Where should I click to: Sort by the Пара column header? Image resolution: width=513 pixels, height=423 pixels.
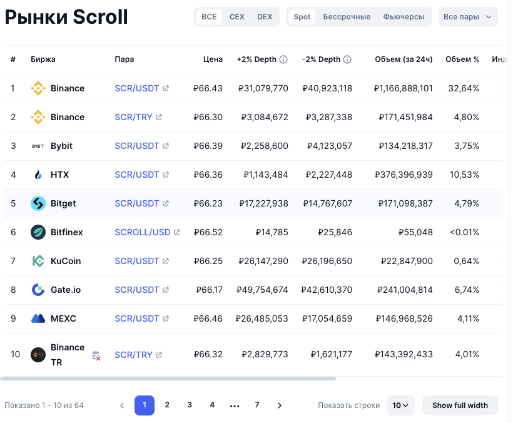(x=124, y=59)
